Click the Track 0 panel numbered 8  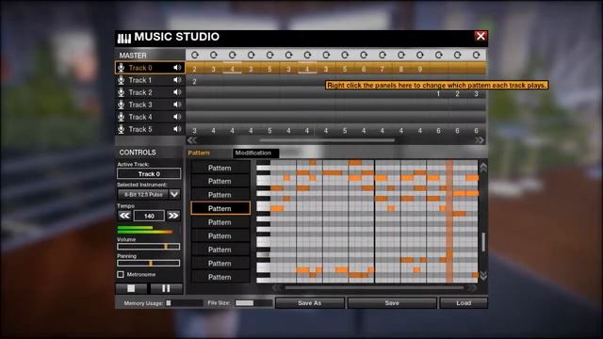401,69
